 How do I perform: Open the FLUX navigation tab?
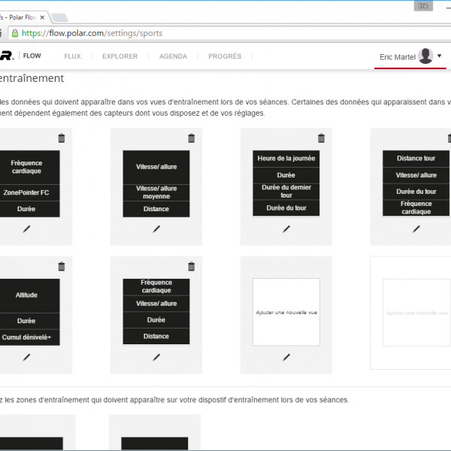72,56
